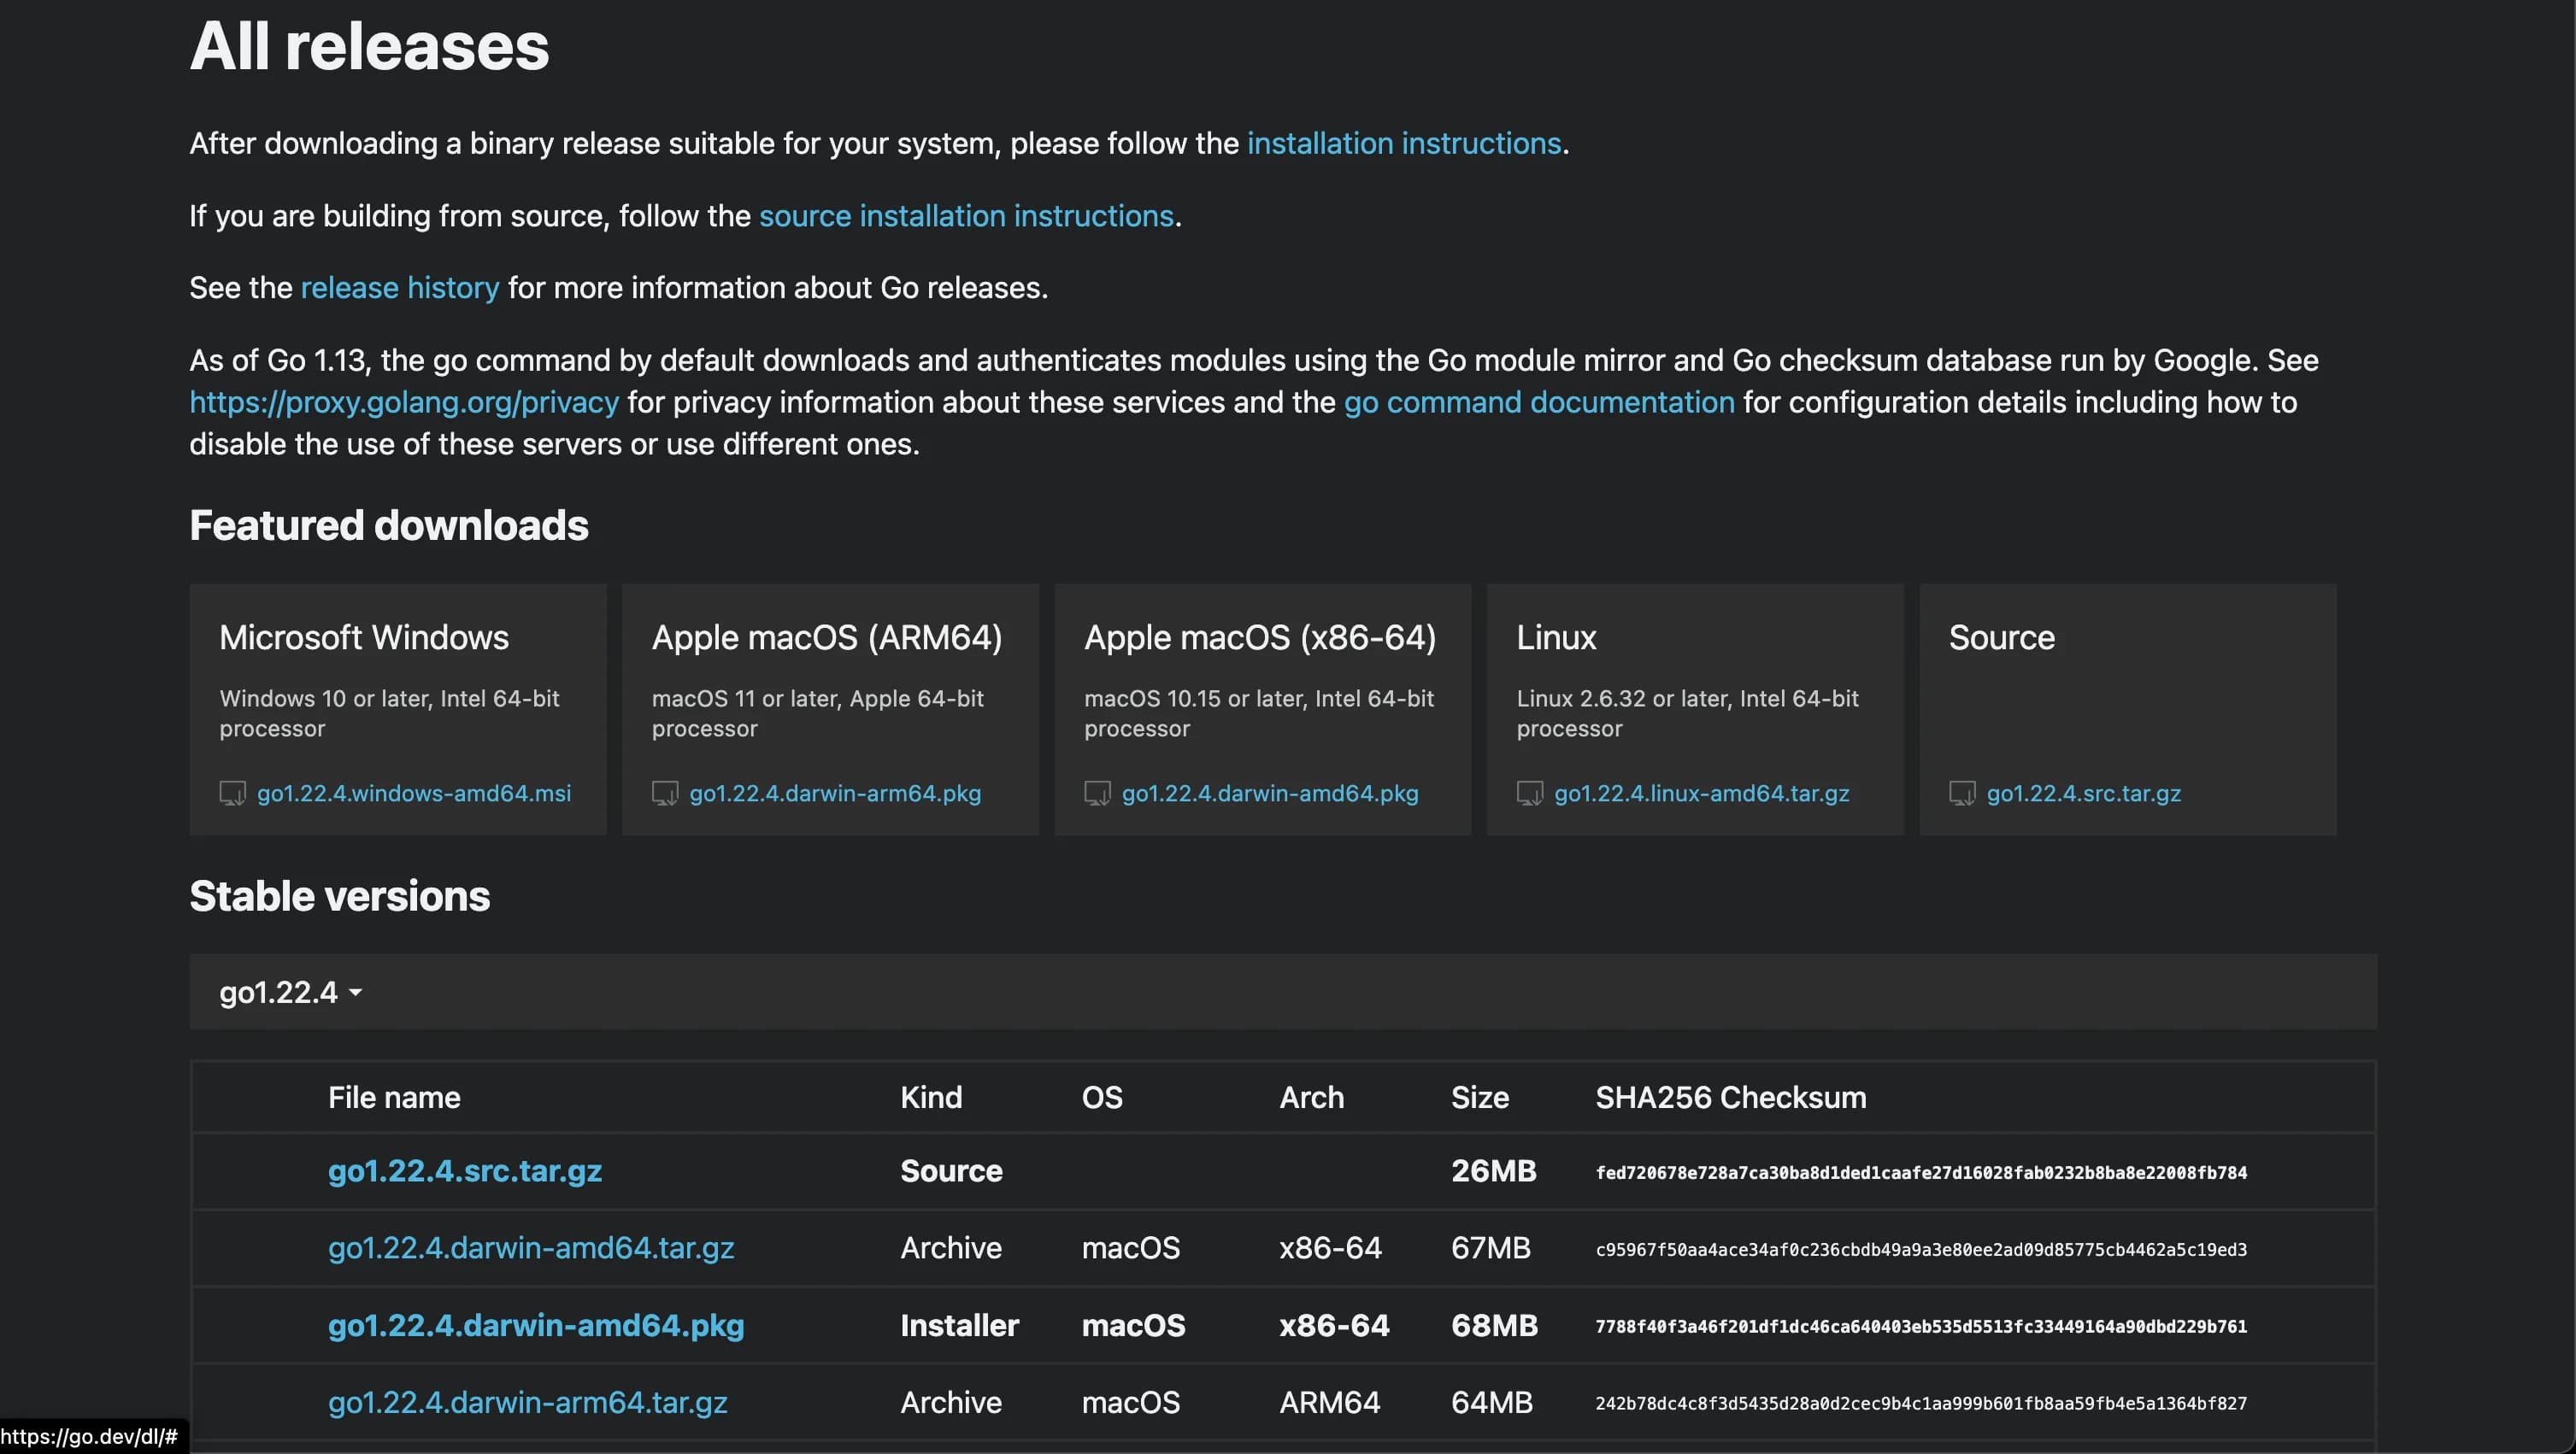Click download icon beside darwin-arm64.pkg

[665, 794]
